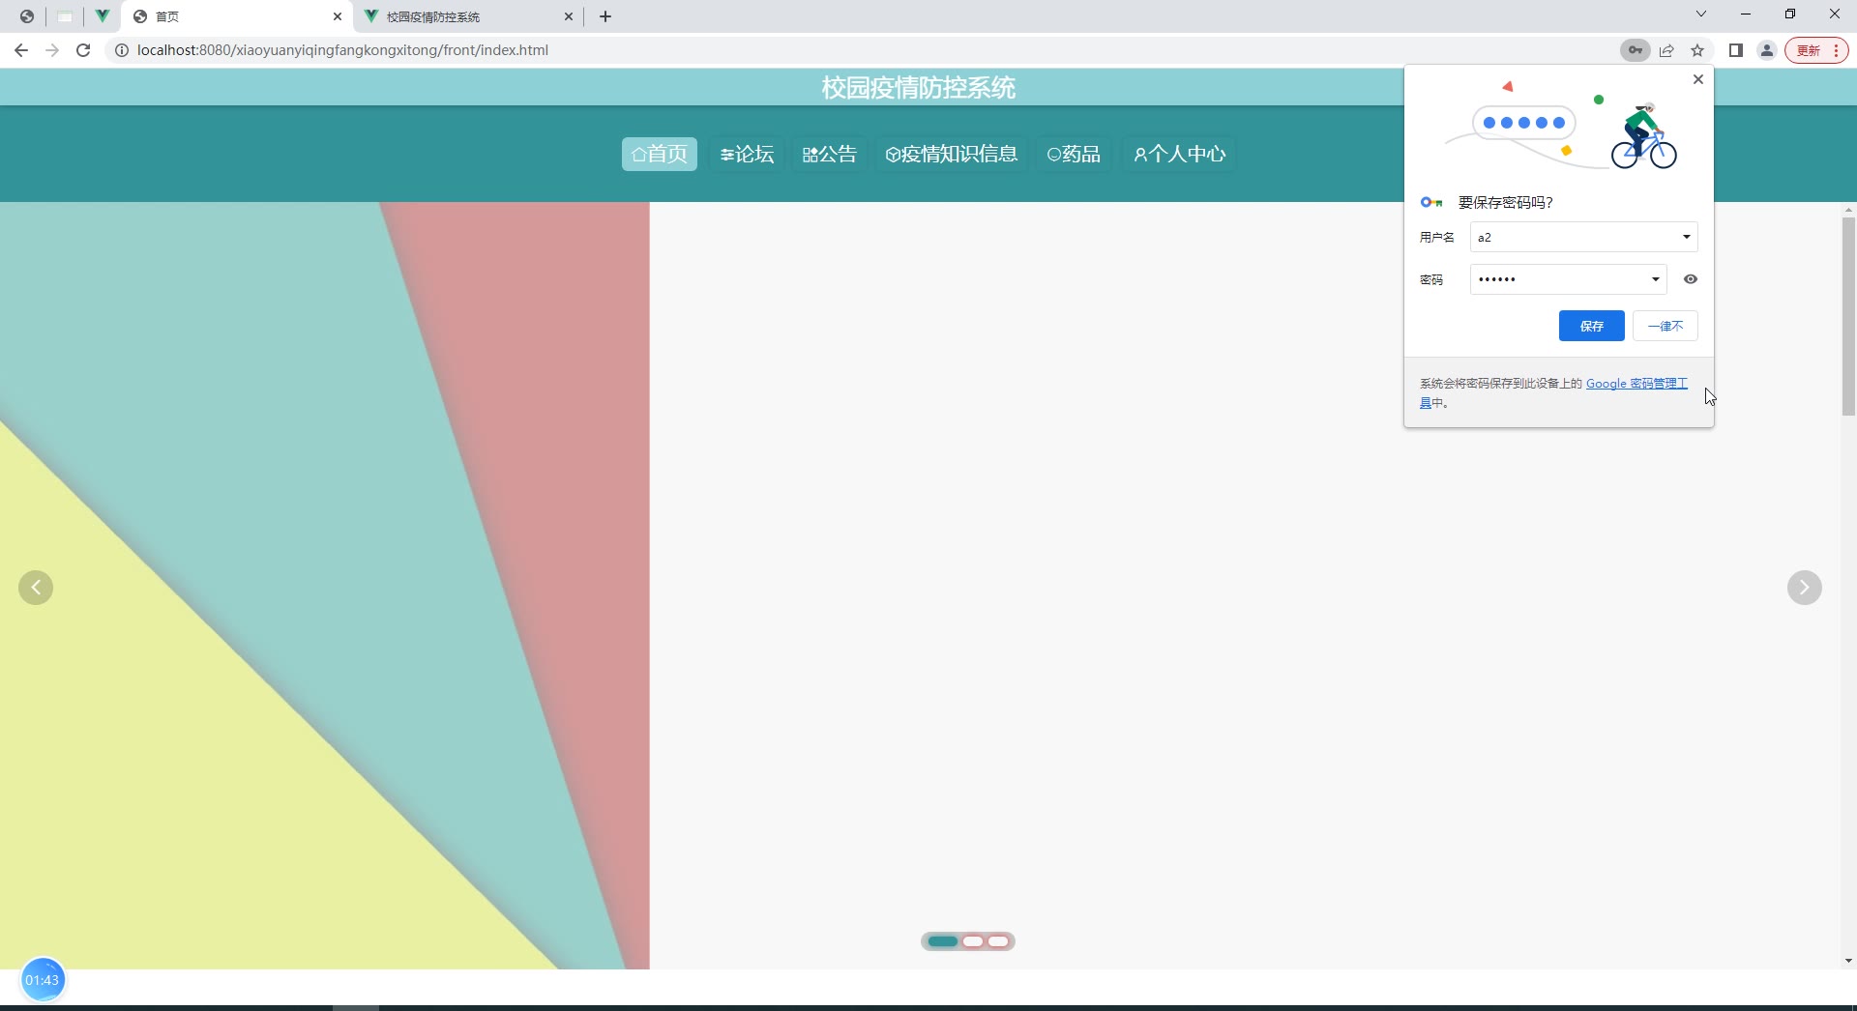Bookmark this page with the star icon
This screenshot has width=1857, height=1011.
coord(1697,50)
